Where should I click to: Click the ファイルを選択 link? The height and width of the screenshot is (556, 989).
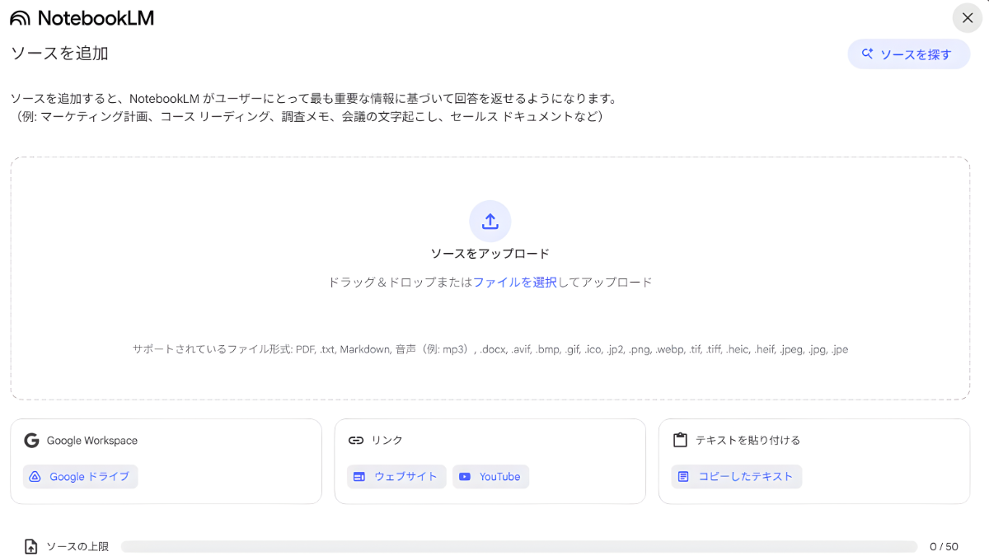coord(515,282)
